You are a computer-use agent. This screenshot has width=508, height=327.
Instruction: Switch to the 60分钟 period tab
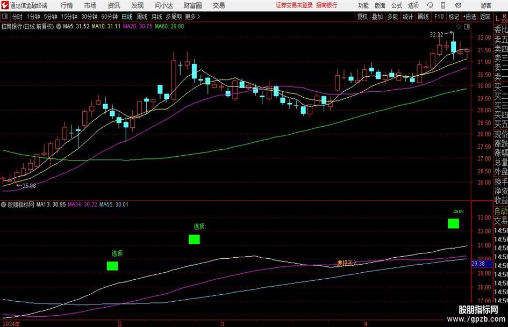[x=110, y=17]
